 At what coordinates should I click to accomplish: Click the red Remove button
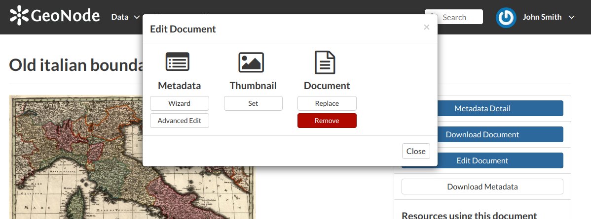point(327,121)
